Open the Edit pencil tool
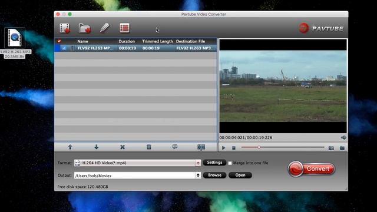This screenshot has width=377, height=212. click(x=104, y=28)
